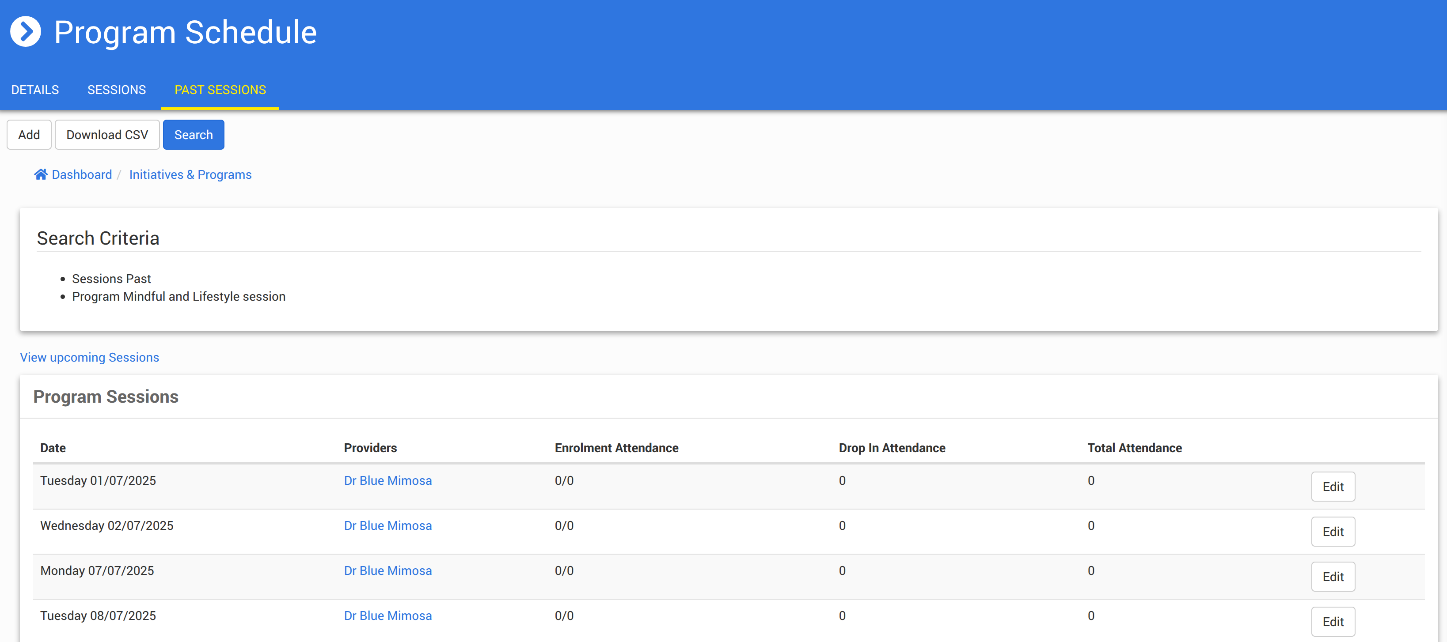This screenshot has height=642, width=1447.
Task: Follow the View upcoming Sessions link
Action: pyautogui.click(x=89, y=358)
